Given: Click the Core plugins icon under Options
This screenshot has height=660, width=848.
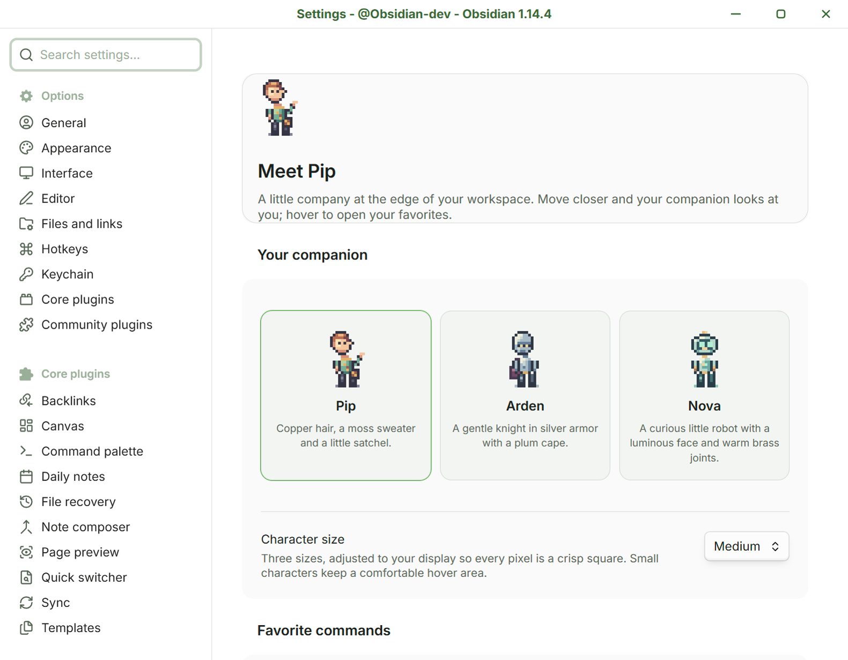Looking at the screenshot, I should pos(26,299).
